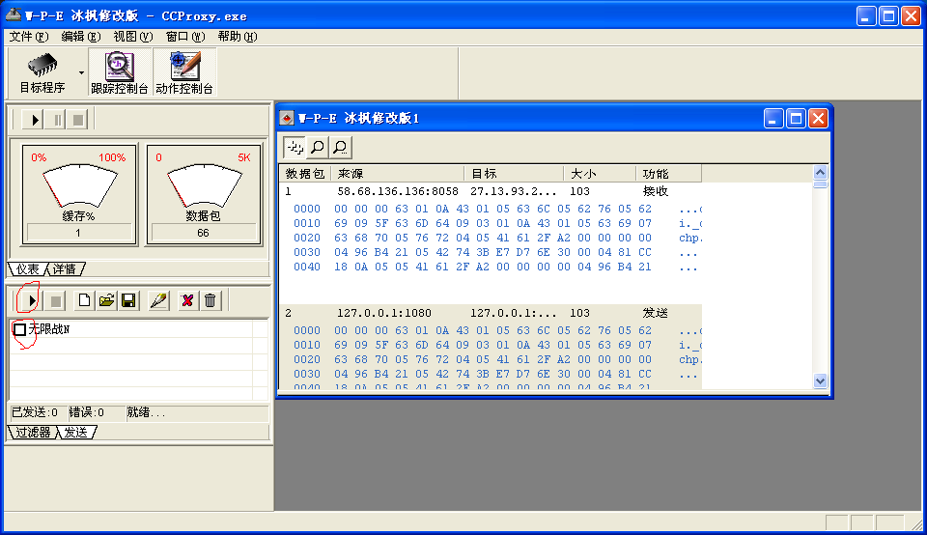927x535 pixels.
Task: Save filter list with floppy disk icon
Action: [128, 301]
